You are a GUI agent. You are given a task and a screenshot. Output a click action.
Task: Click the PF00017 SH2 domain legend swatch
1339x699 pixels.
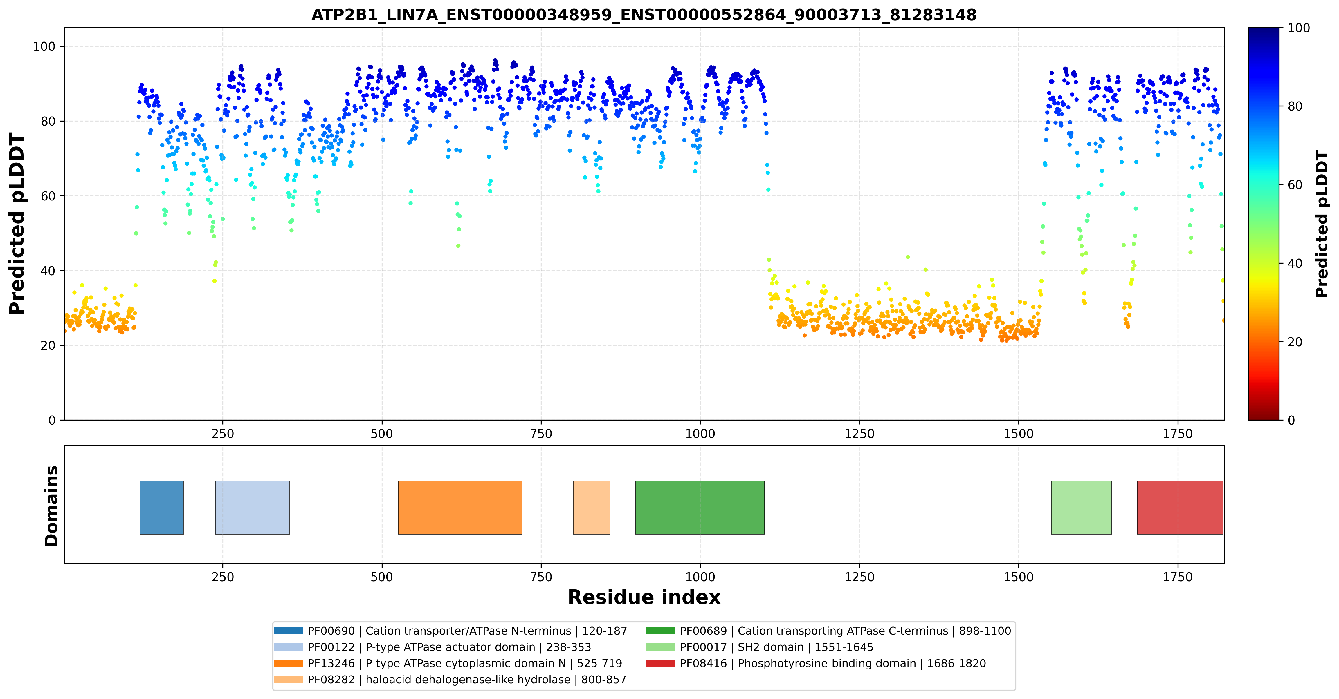(x=660, y=647)
